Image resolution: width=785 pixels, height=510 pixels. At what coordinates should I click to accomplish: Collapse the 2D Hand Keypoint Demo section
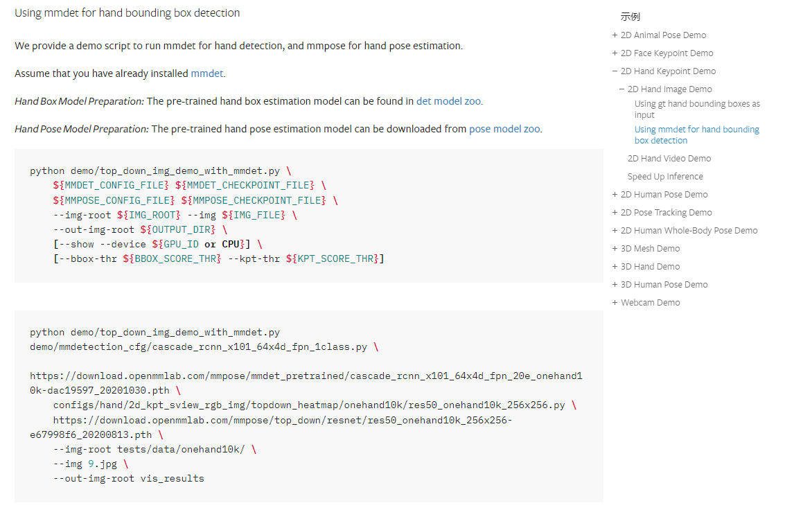tap(615, 71)
